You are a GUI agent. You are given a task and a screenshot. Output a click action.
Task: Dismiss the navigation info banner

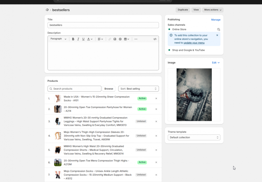(x=217, y=35)
